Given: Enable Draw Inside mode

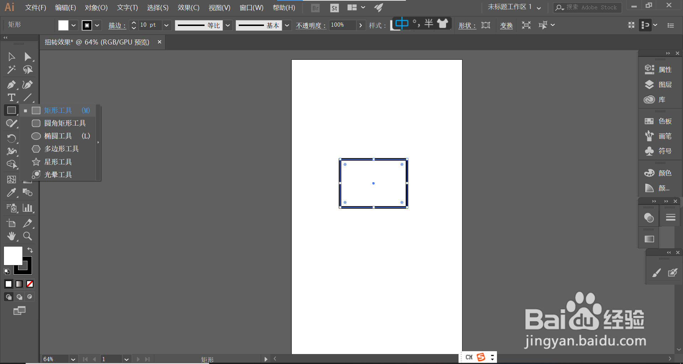Looking at the screenshot, I should coord(30,297).
